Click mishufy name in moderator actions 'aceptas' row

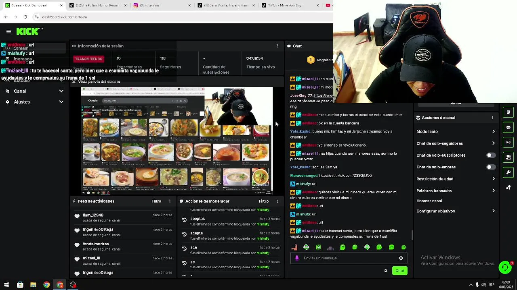(x=263, y=224)
